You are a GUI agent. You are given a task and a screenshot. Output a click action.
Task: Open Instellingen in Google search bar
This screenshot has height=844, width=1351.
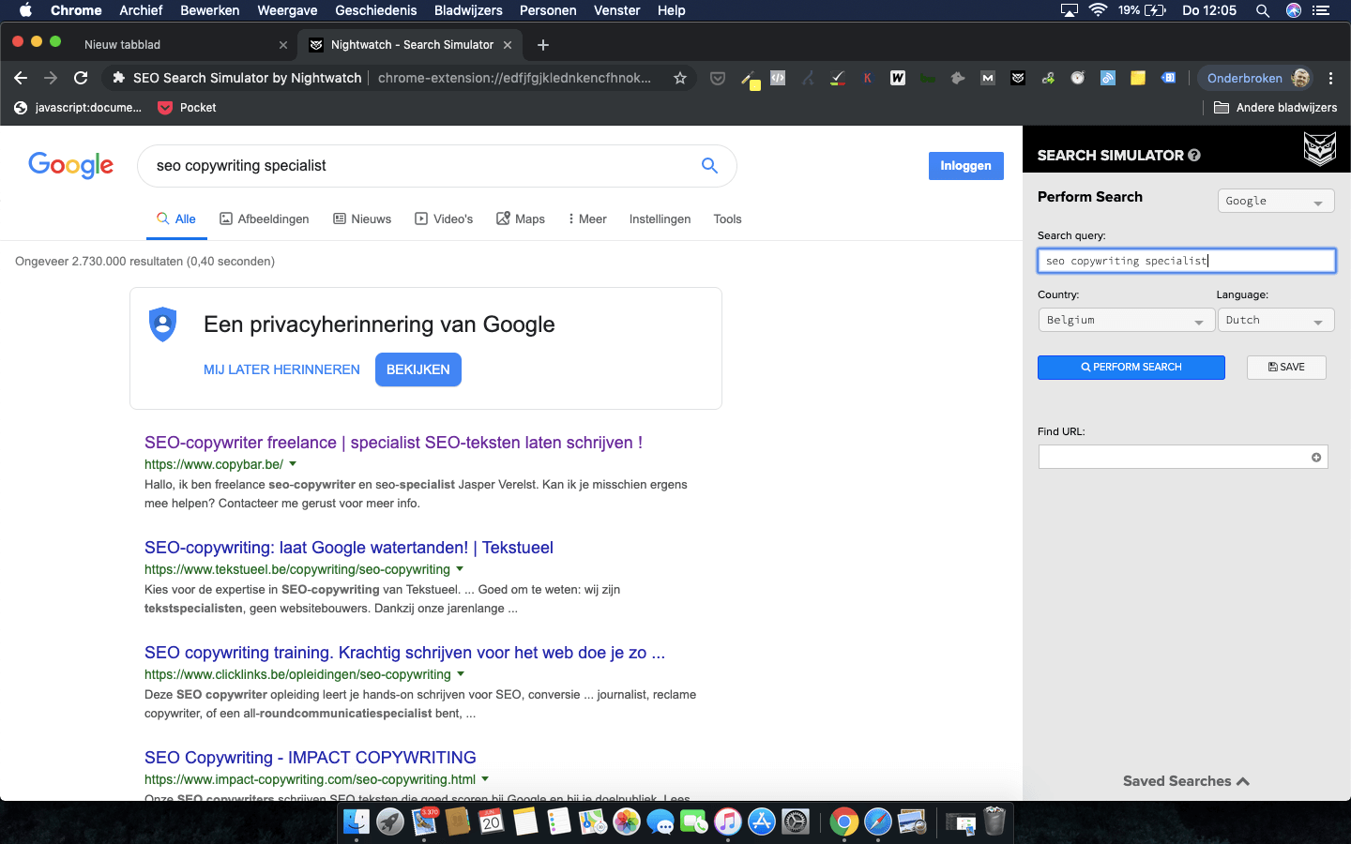(x=660, y=219)
